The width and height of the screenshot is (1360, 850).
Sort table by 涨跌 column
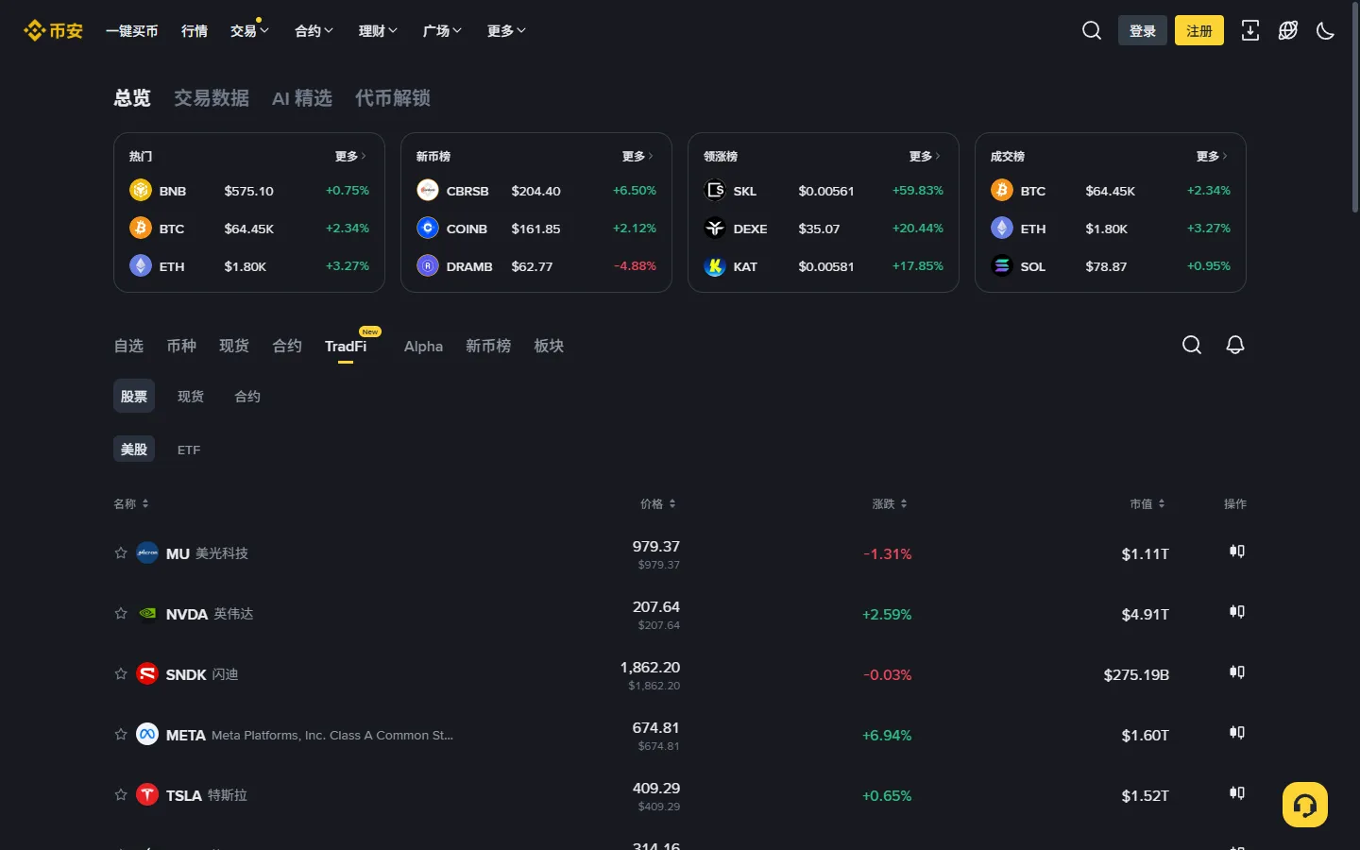(890, 504)
